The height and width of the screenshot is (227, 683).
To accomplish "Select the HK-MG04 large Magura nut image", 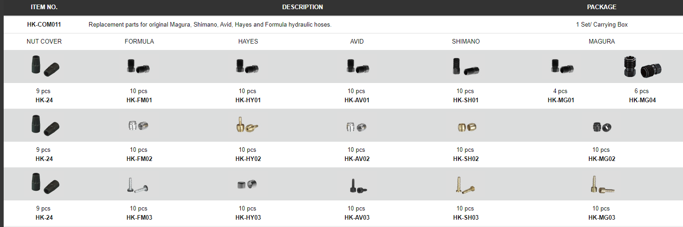I will point(643,66).
